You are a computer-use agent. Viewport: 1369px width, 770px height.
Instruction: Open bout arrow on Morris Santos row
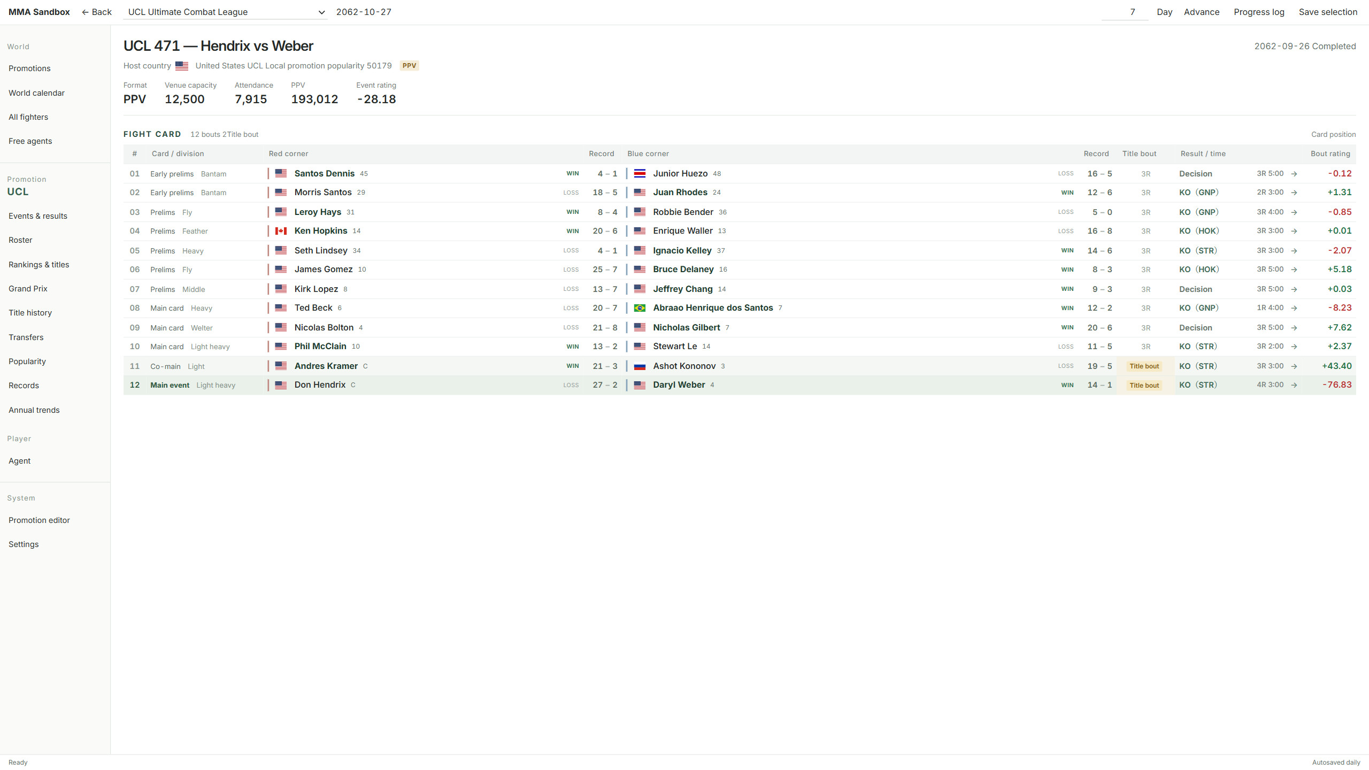pos(1294,192)
